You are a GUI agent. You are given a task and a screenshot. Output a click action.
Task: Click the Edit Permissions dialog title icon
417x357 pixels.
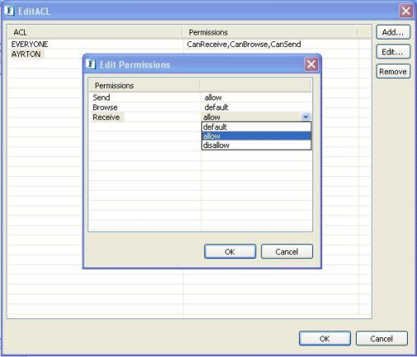[91, 64]
